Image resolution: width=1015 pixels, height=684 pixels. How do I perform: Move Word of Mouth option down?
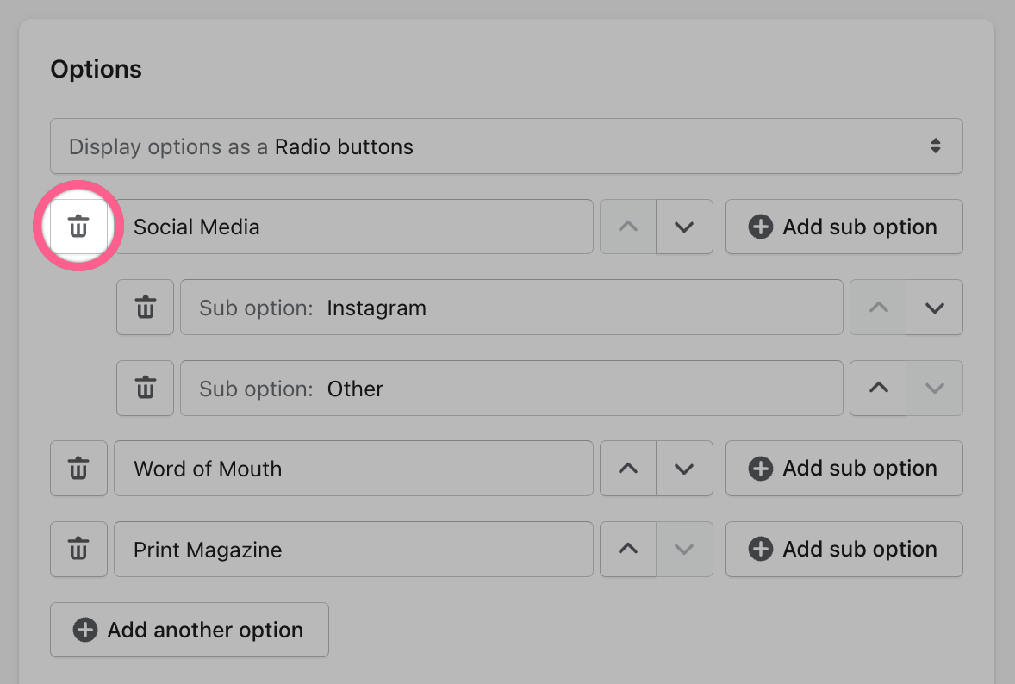(x=684, y=469)
